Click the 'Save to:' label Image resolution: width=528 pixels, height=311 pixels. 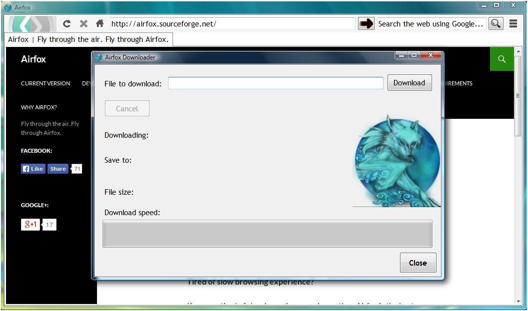(118, 160)
